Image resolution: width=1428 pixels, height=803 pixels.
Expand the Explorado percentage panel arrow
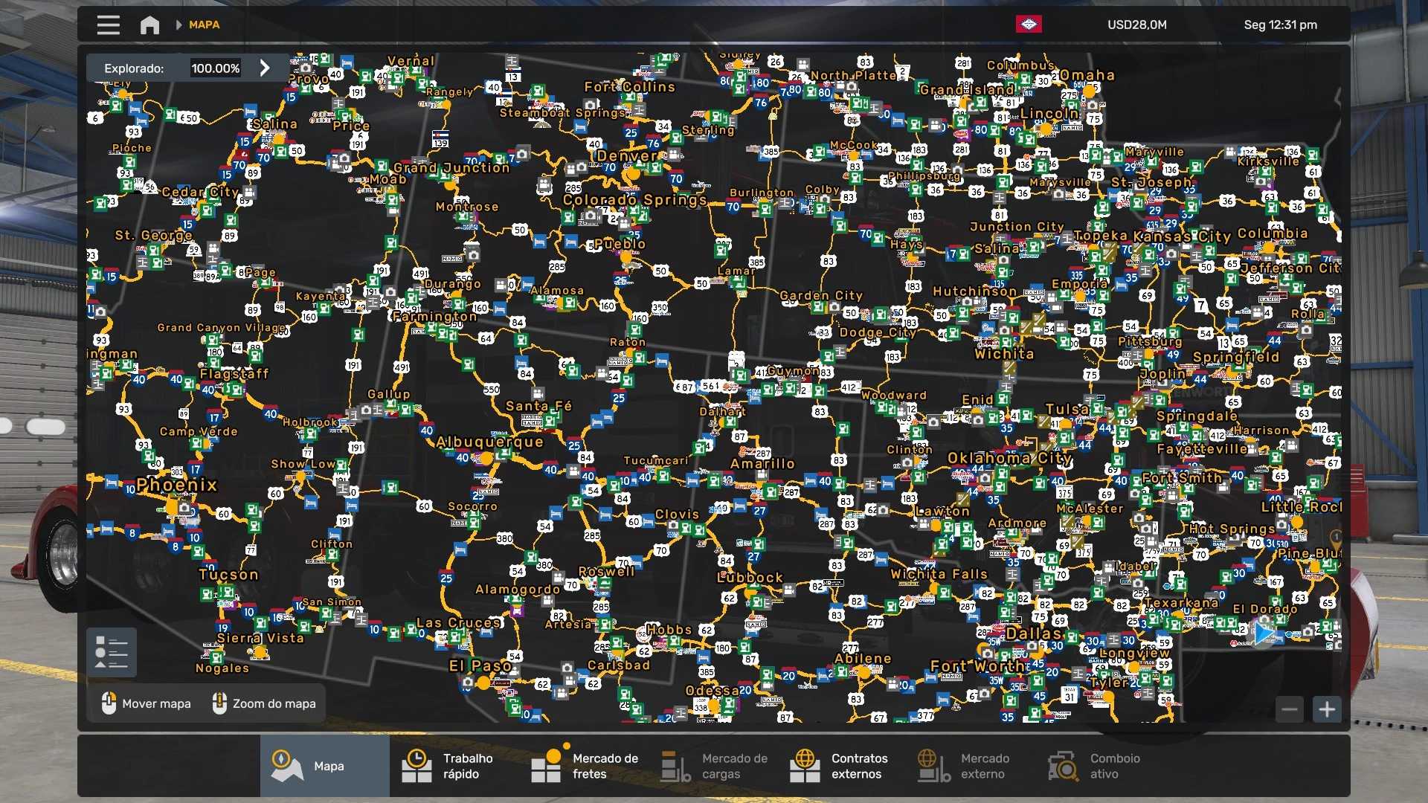[x=265, y=68]
